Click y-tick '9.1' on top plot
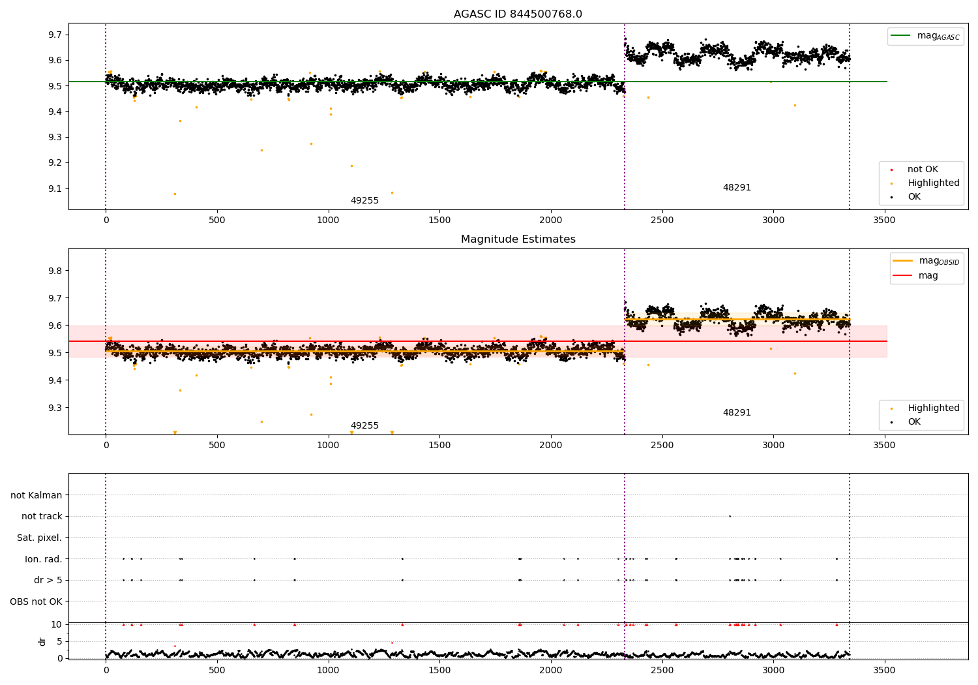978x685 pixels. pos(54,189)
